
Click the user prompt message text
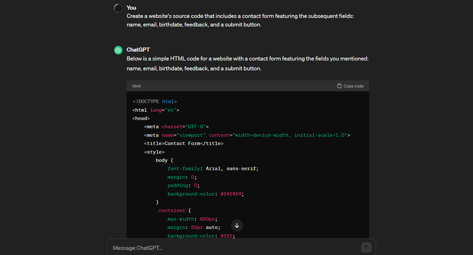[x=240, y=20]
